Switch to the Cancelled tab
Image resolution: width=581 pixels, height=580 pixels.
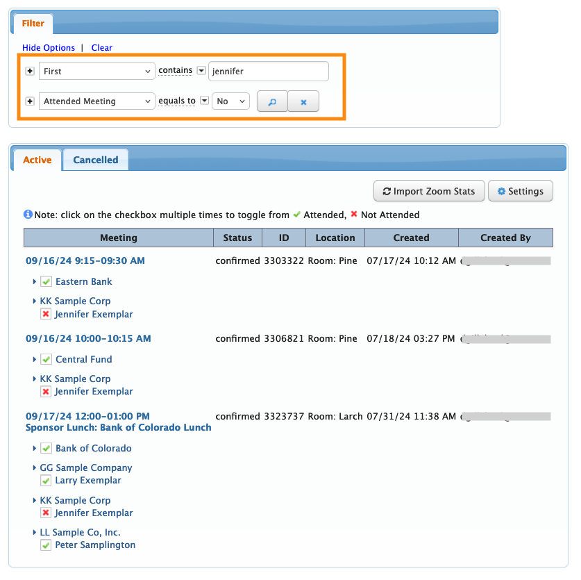point(96,160)
